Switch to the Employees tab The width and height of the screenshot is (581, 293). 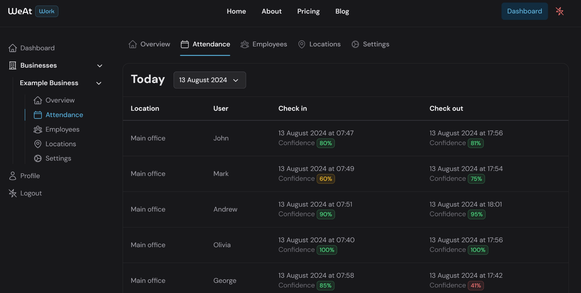[264, 44]
